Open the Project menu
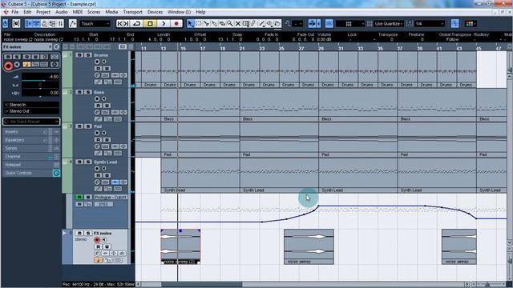Viewport: 513px width, 288px height. (43, 12)
